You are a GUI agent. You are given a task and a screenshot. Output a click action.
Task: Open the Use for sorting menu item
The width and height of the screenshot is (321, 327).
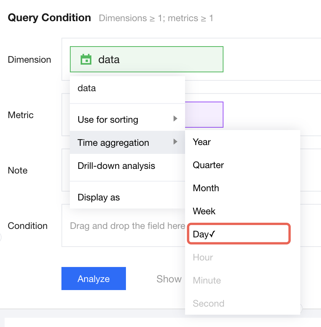[x=108, y=120]
